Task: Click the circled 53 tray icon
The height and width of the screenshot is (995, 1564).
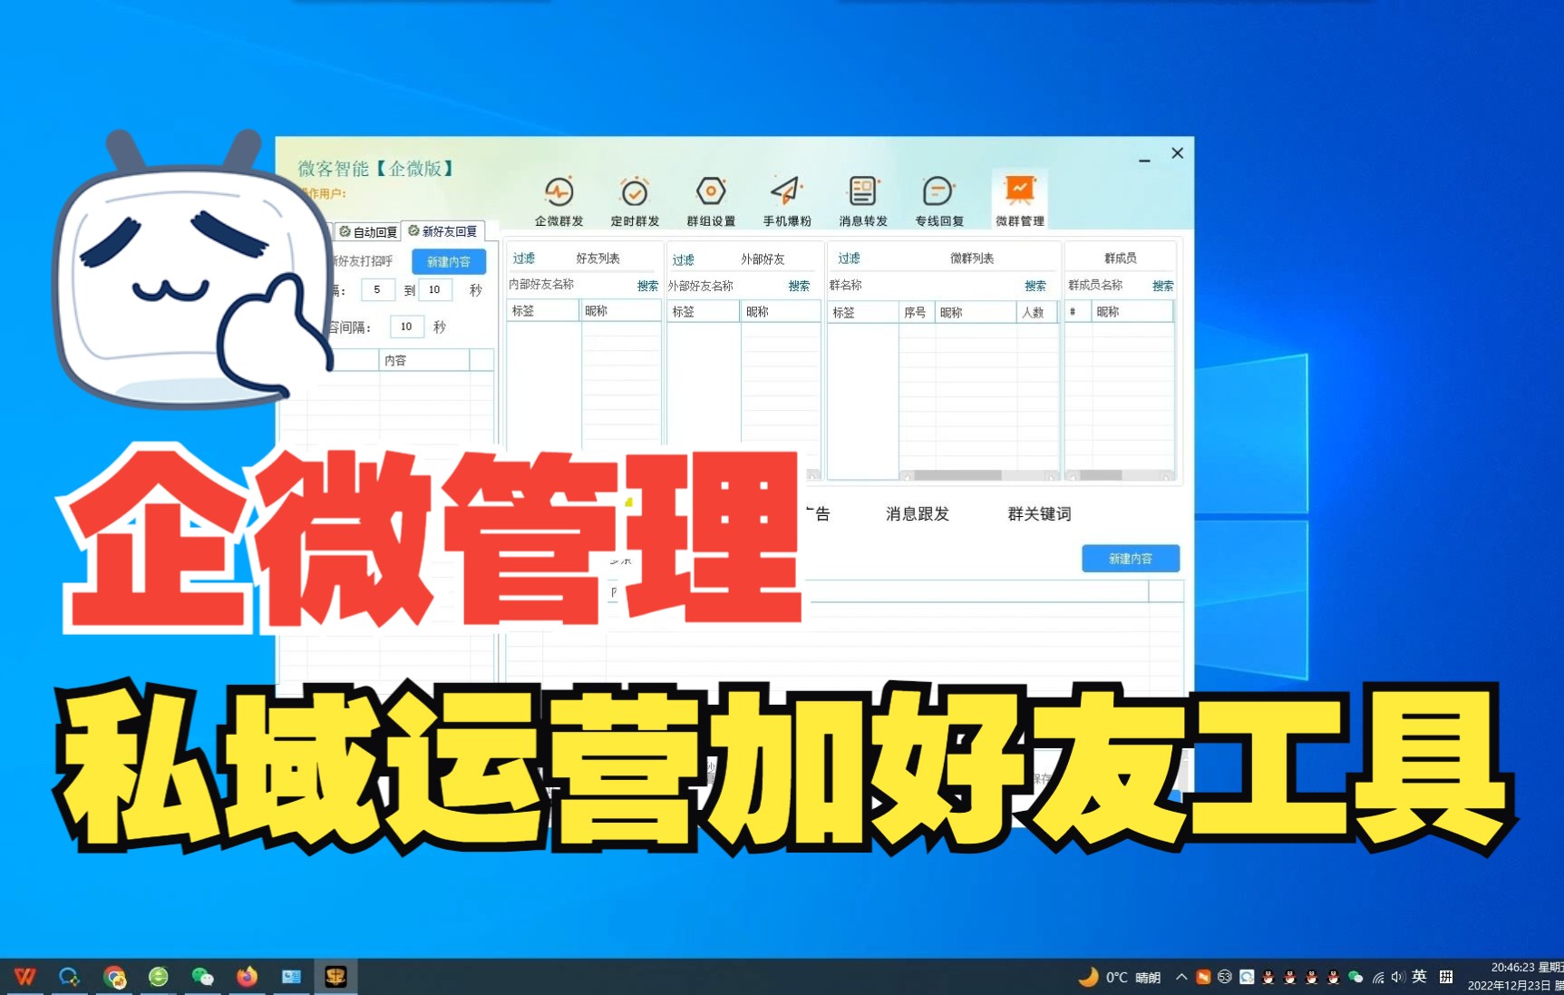Action: point(1225,977)
